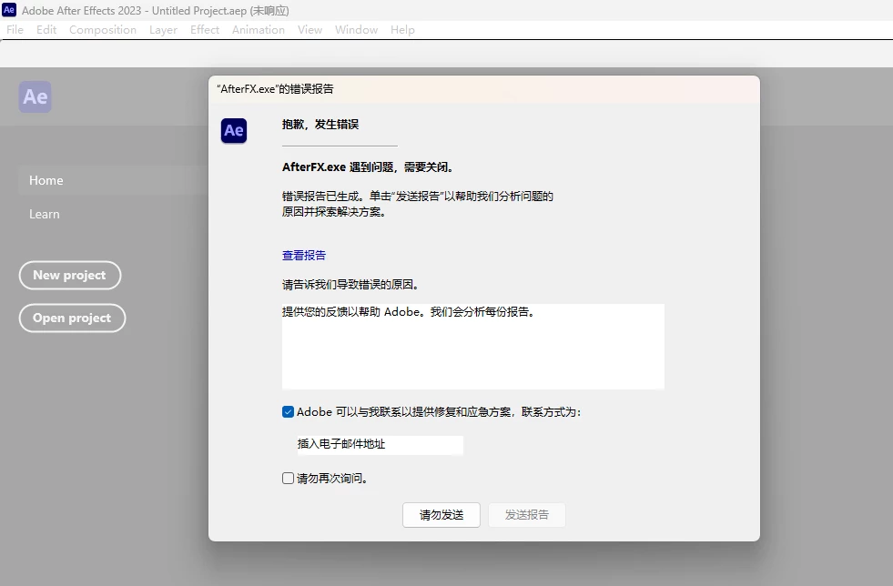Click the Ae logo in the Home panel
This screenshot has width=893, height=586.
tap(36, 96)
